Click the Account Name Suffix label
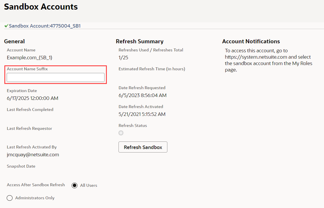Viewport: 324px width, 208px height. (27, 69)
